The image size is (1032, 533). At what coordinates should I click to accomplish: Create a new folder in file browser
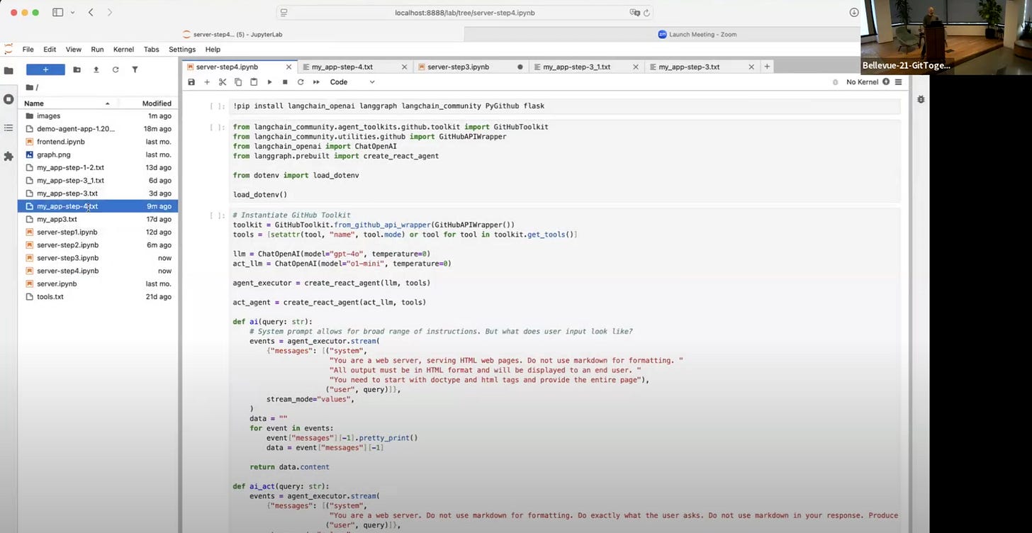77,69
